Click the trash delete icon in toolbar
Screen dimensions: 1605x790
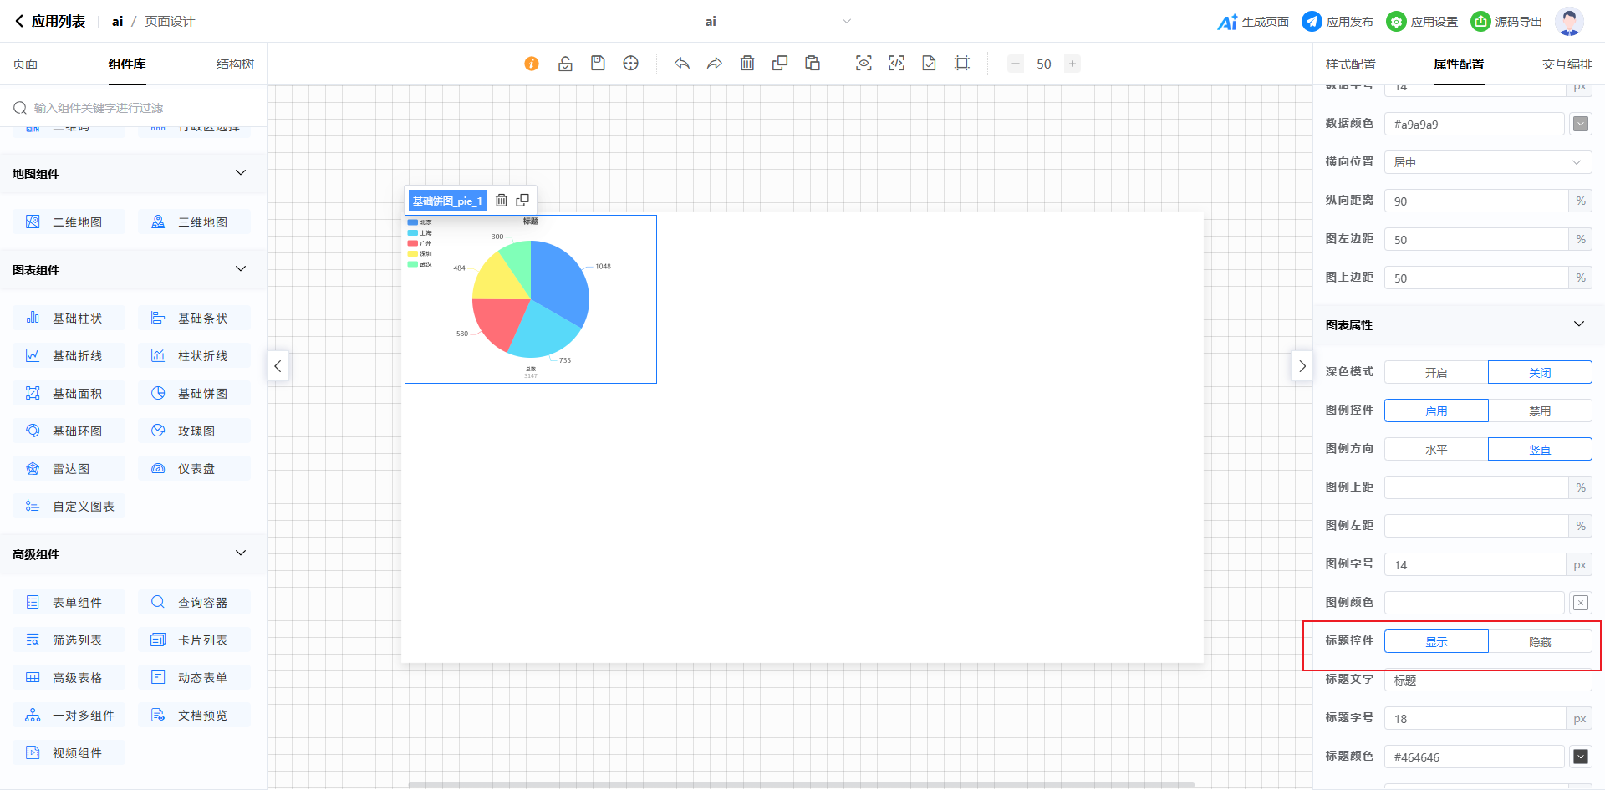coord(747,64)
